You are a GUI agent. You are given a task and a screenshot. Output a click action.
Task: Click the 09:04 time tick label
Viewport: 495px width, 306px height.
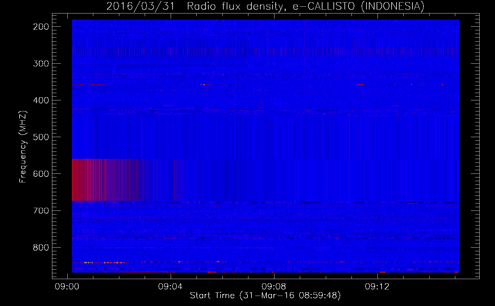pyautogui.click(x=170, y=287)
